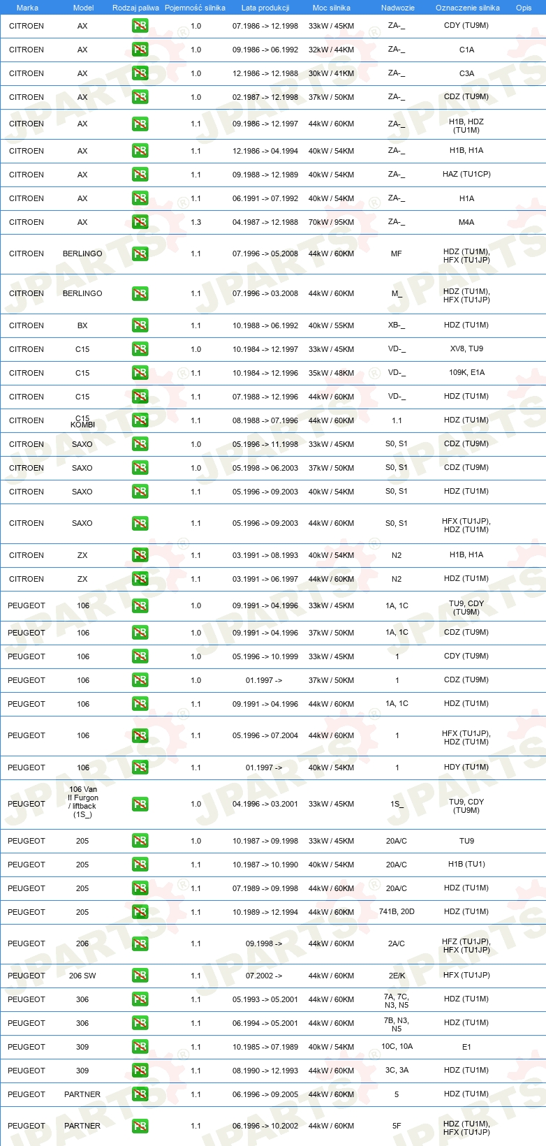The image size is (546, 1146).
Task: Click the Nadwozie column header
Action: (x=397, y=8)
